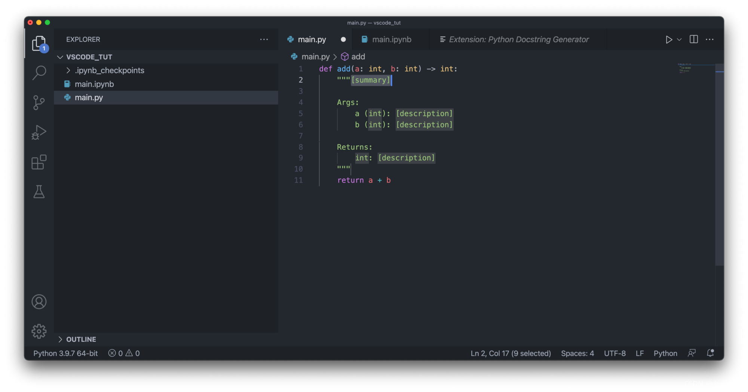Image resolution: width=748 pixels, height=392 pixels.
Task: Select the Run and Debug icon
Action: tap(39, 132)
